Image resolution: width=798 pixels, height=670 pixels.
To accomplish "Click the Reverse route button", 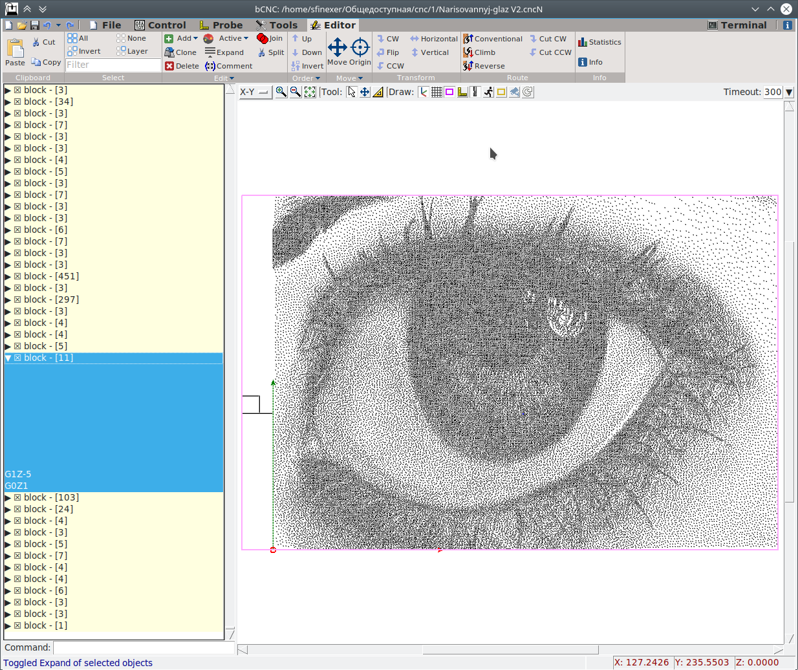I will point(484,66).
